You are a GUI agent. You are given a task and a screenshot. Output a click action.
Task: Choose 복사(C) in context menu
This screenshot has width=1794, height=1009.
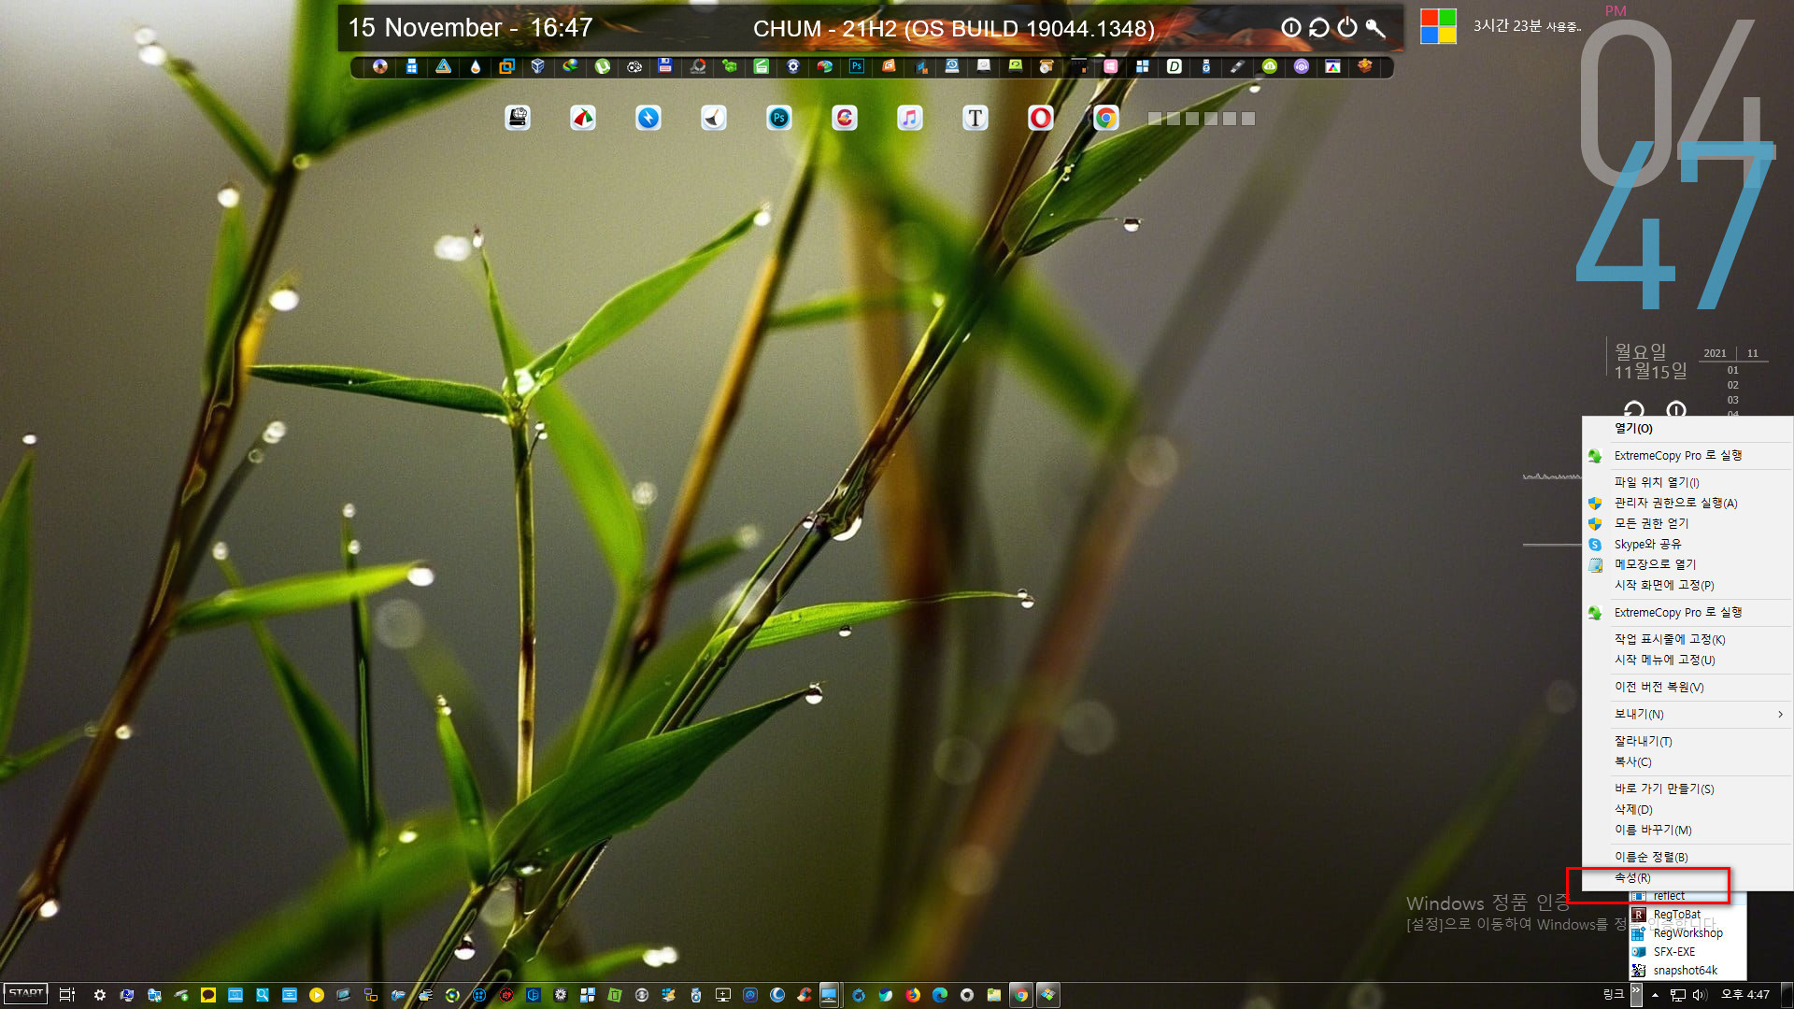[x=1687, y=761]
